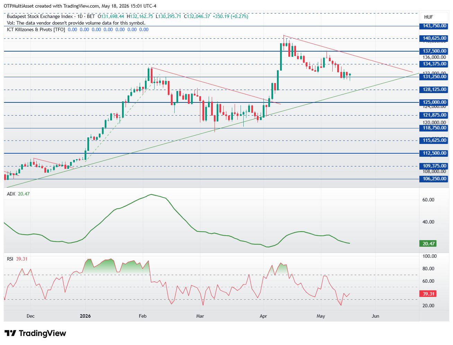The image size is (453, 345).
Task: Click ICT Killzones & Pivots legend
Action: (x=36, y=29)
